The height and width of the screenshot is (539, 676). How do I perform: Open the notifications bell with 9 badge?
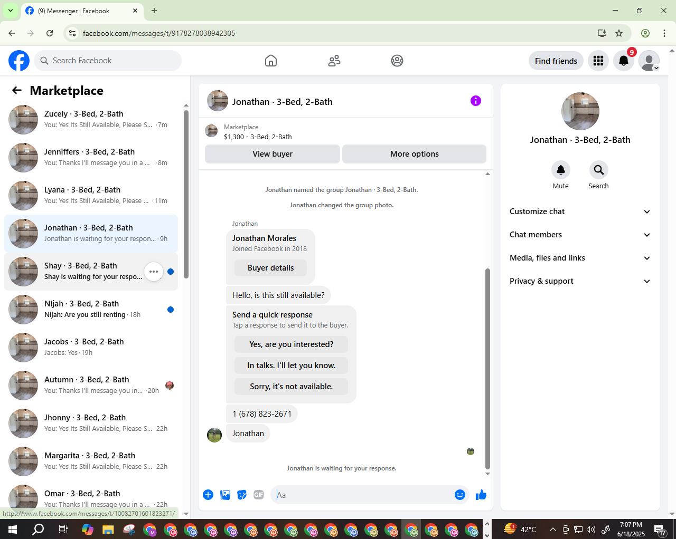[624, 61]
